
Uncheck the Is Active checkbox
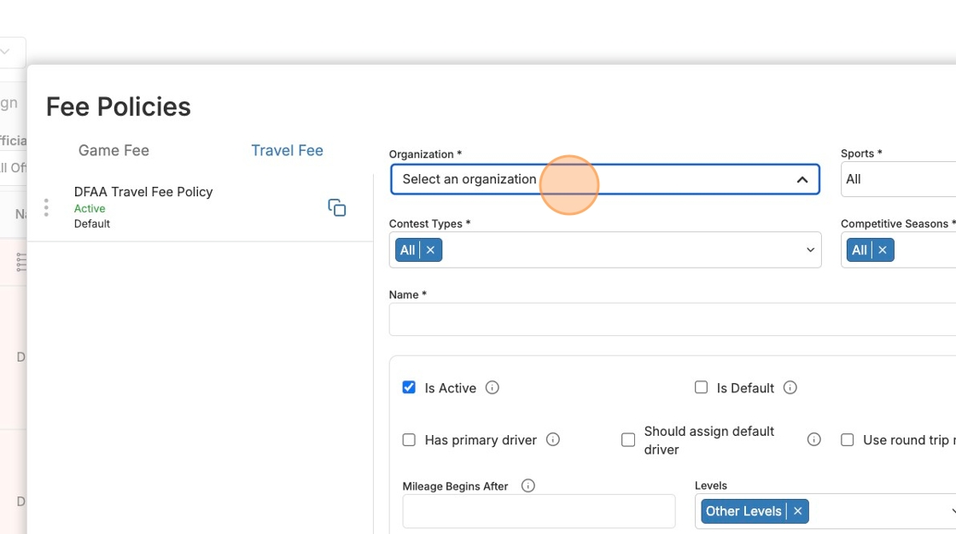pyautogui.click(x=409, y=387)
